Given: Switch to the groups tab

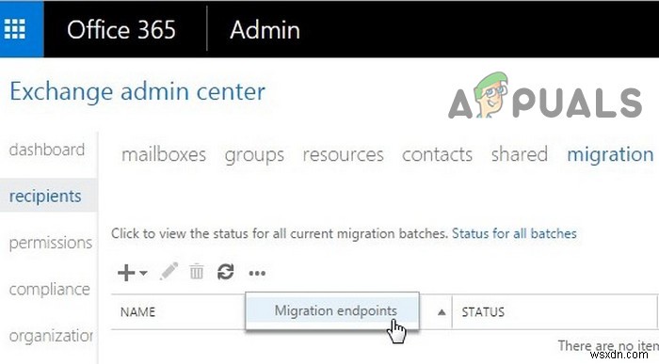Looking at the screenshot, I should (x=254, y=155).
